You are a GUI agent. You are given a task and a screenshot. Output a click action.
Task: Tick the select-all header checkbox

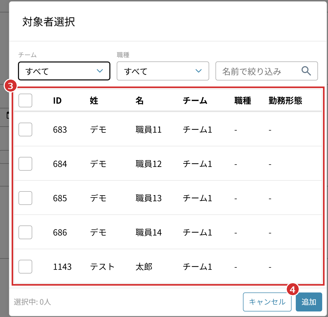25,100
